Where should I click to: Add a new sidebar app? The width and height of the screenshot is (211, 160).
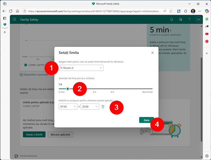pyautogui.click(x=207, y=53)
